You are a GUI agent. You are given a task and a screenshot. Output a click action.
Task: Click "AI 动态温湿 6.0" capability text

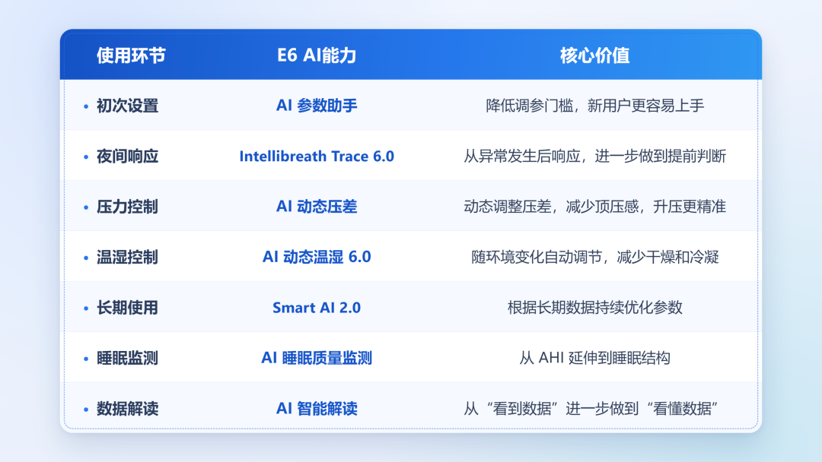(x=317, y=257)
